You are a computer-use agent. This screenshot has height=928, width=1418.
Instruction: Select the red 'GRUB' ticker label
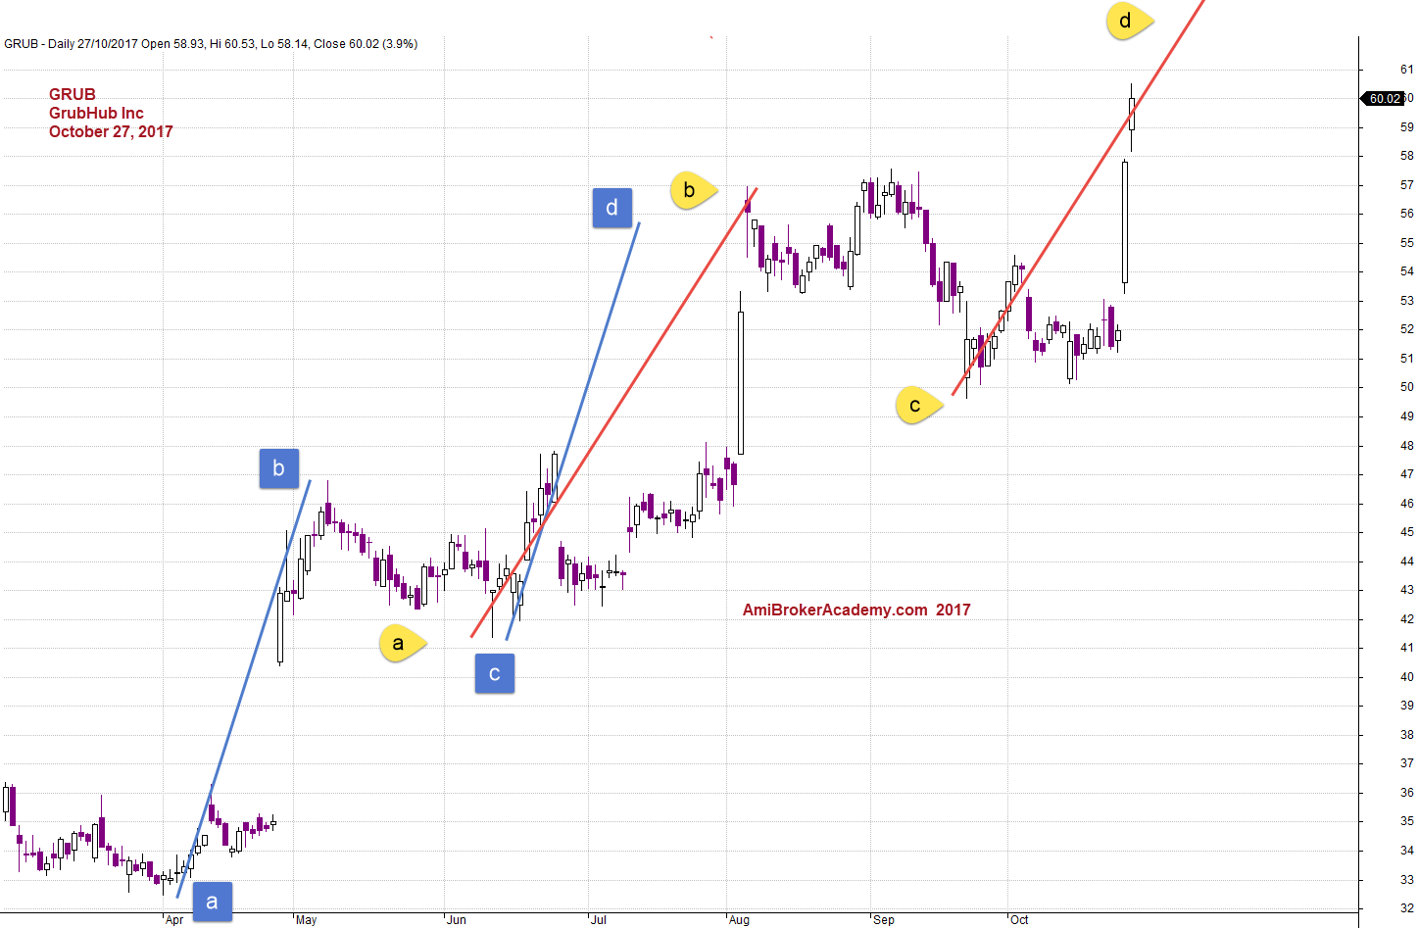point(73,94)
